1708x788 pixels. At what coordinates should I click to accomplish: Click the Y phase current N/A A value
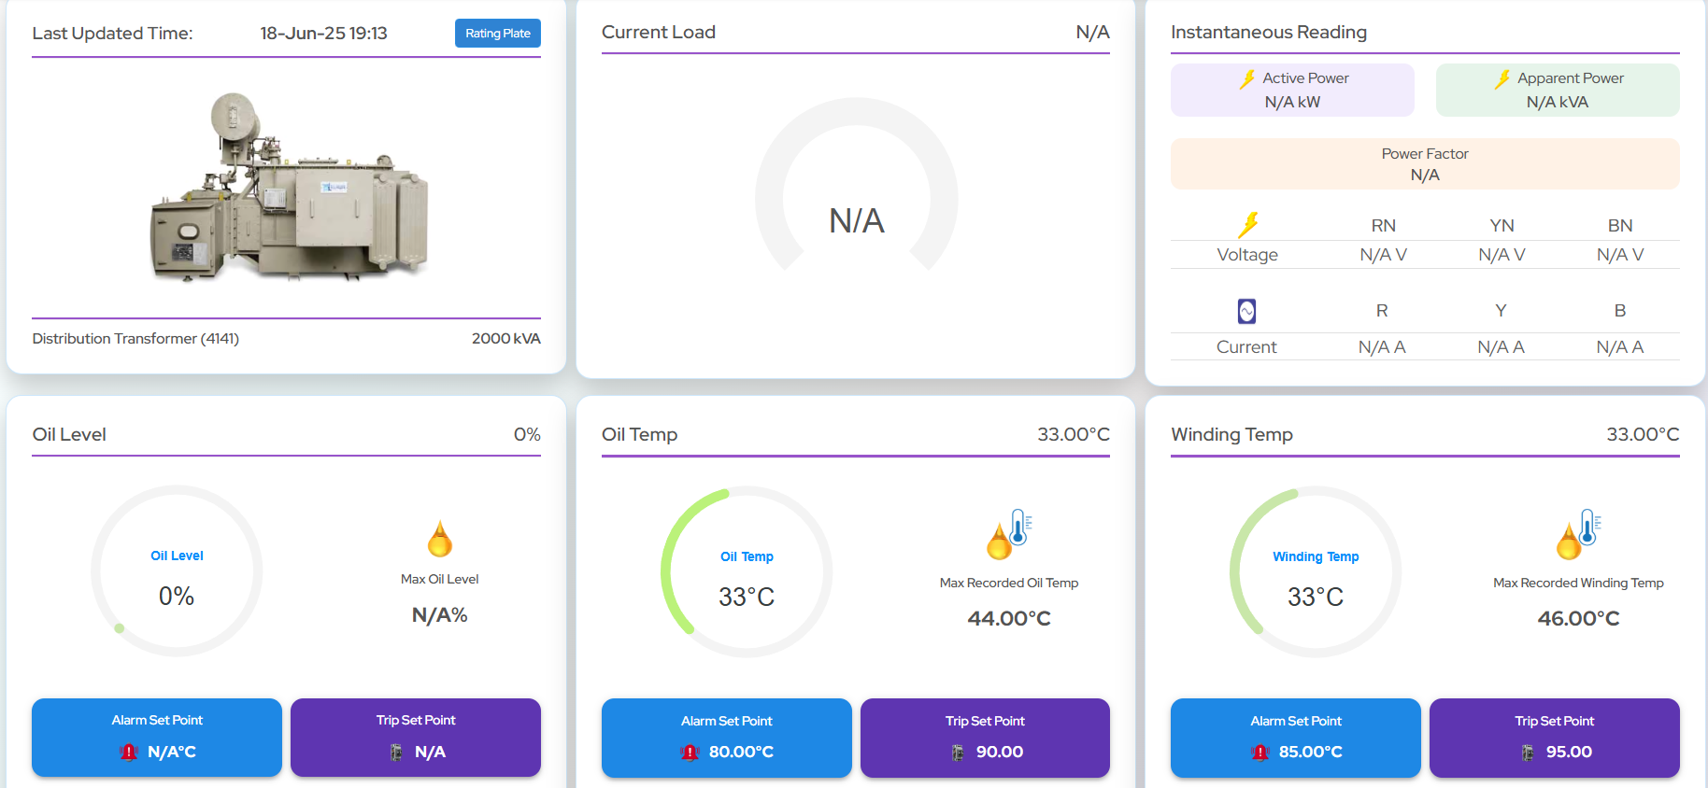[1501, 347]
